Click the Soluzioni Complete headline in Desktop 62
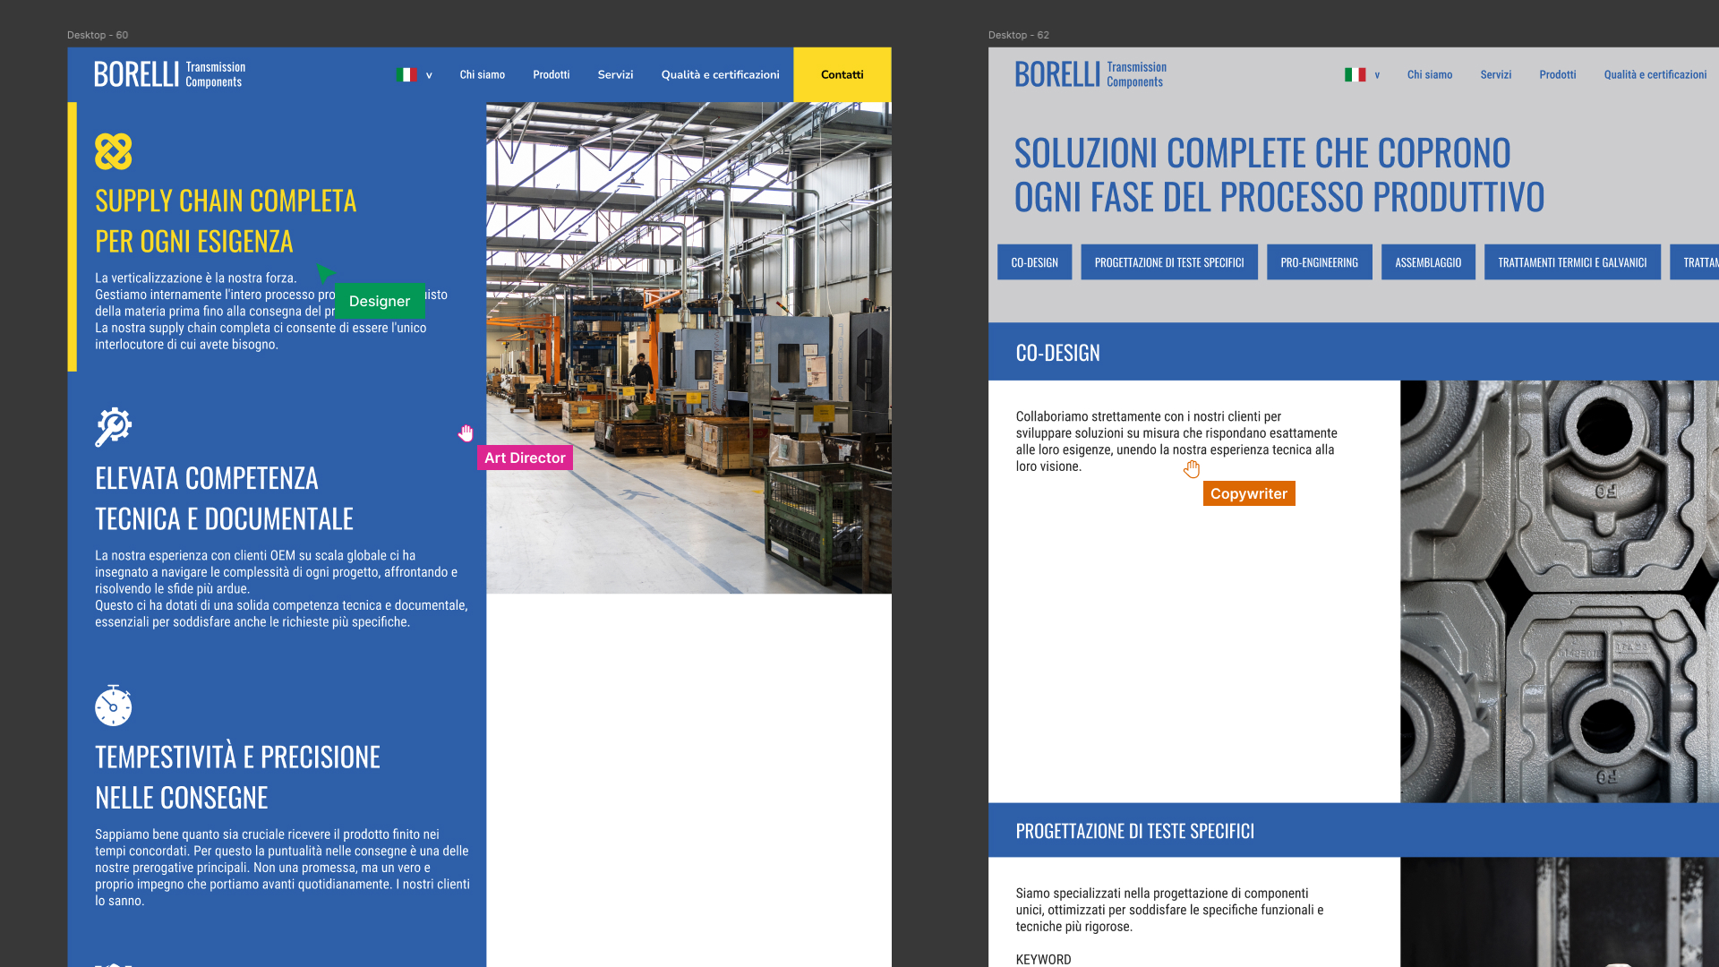Image resolution: width=1719 pixels, height=967 pixels. 1279,175
